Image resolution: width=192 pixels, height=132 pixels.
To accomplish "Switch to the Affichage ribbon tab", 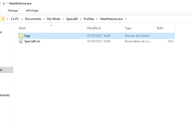I will tap(32, 11).
